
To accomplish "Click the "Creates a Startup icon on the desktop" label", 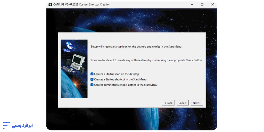I will [x=117, y=74].
